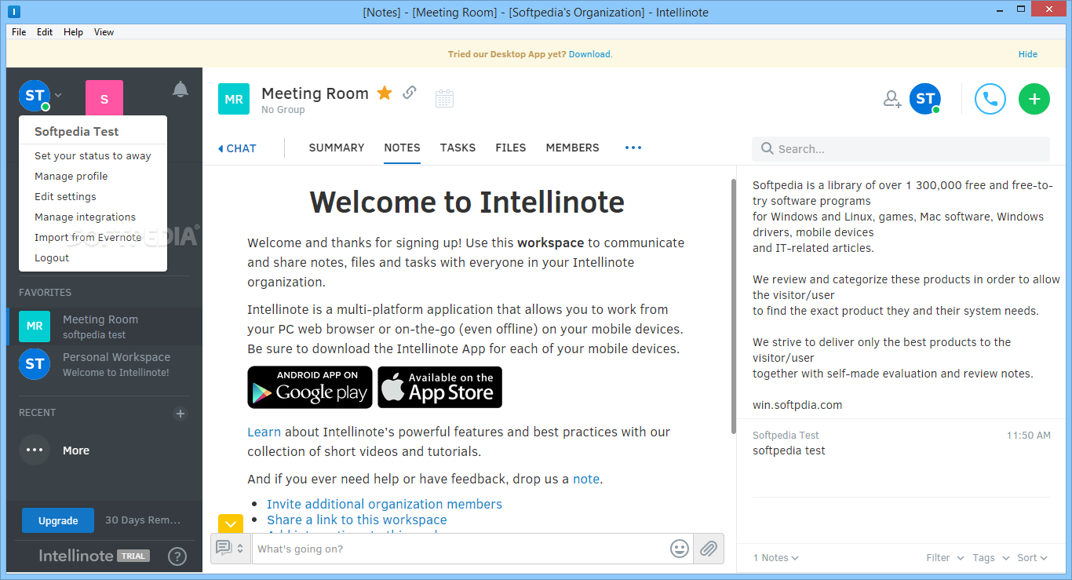The width and height of the screenshot is (1072, 580).
Task: Switch to the TASKS tab
Action: point(458,148)
